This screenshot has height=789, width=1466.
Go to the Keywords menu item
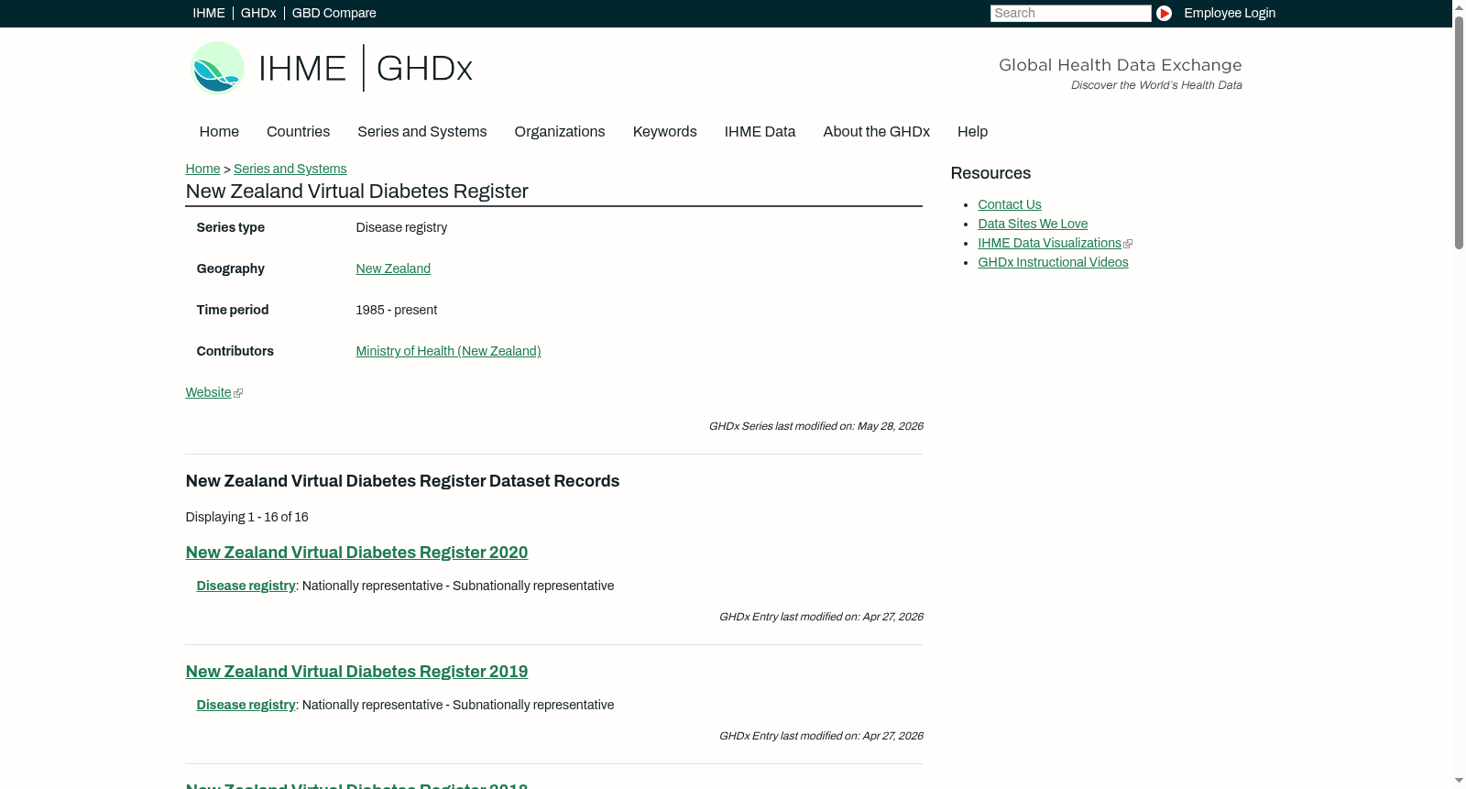coord(664,132)
